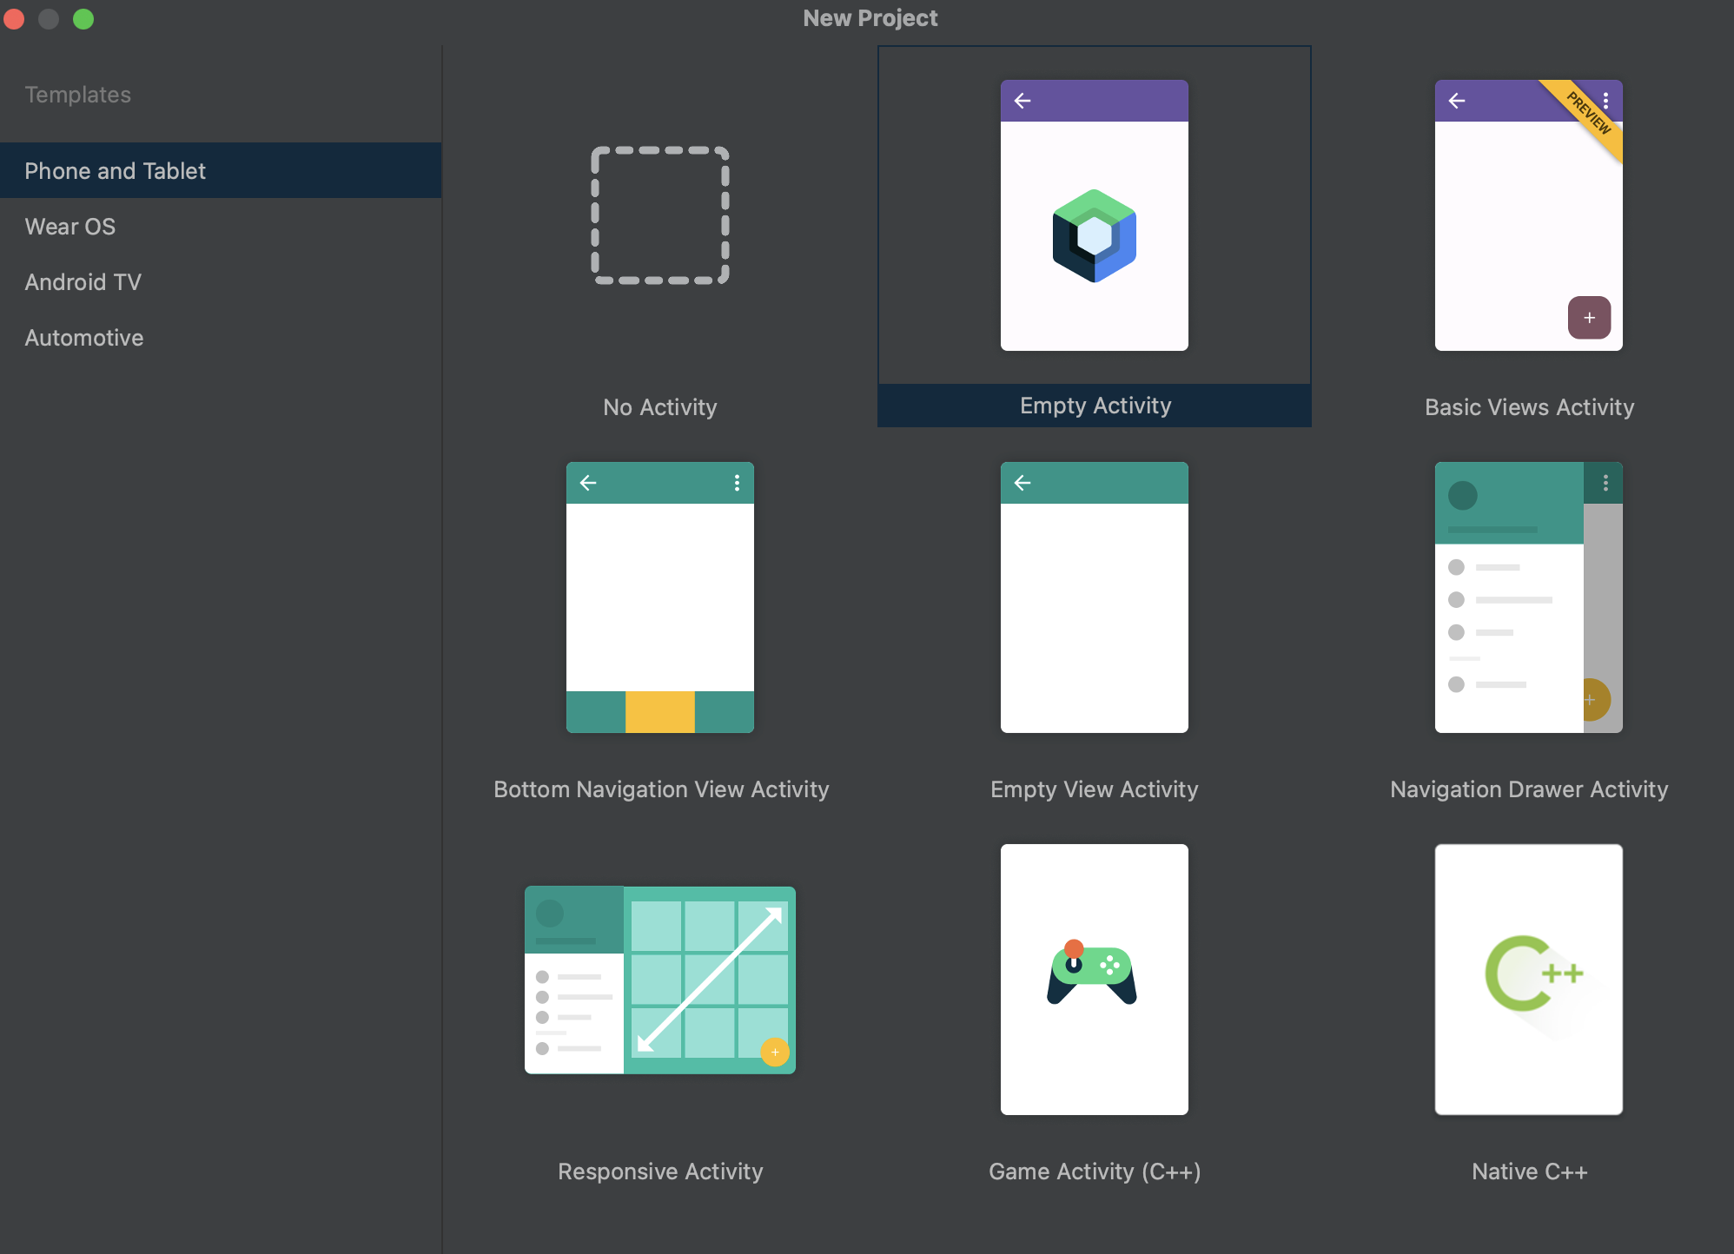Open the Automotive templates section
This screenshot has height=1254, width=1734.
[x=83, y=338]
